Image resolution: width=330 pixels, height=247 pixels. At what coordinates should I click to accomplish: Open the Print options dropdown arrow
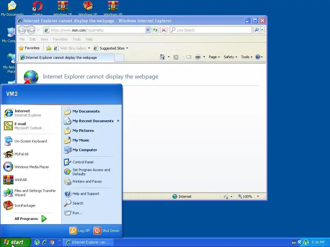[204, 57]
